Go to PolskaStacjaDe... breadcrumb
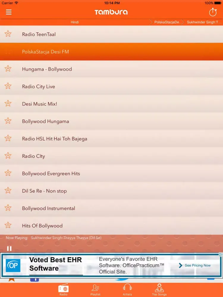 coord(168,22)
